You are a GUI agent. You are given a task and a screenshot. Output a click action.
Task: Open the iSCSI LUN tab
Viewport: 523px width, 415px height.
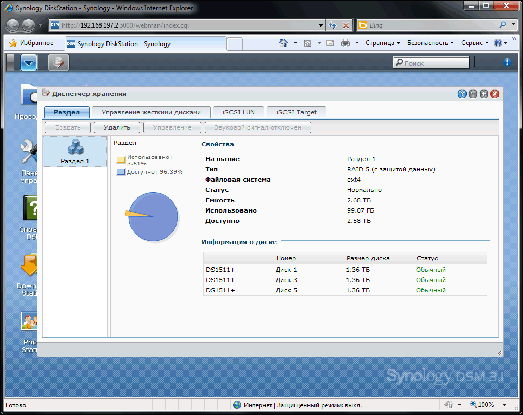(x=238, y=112)
